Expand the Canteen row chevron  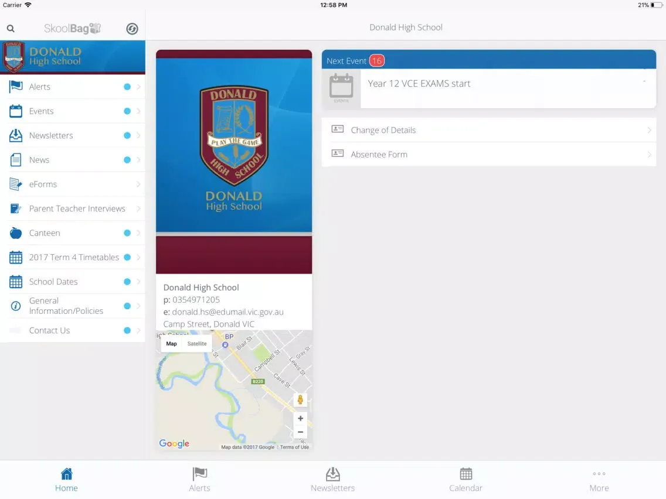(x=138, y=233)
